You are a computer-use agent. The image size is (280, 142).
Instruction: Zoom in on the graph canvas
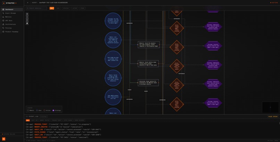(x=27, y=14)
